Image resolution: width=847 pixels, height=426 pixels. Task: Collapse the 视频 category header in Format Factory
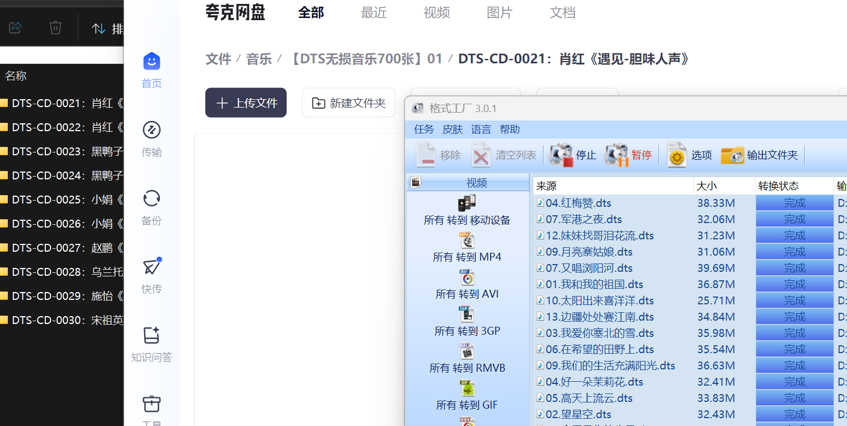pyautogui.click(x=468, y=183)
